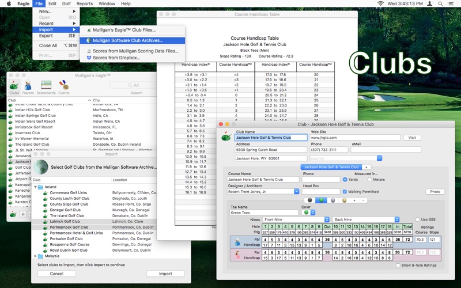Switch to the Players toolbar icon
The width and height of the screenshot is (461, 288).
(x=28, y=87)
